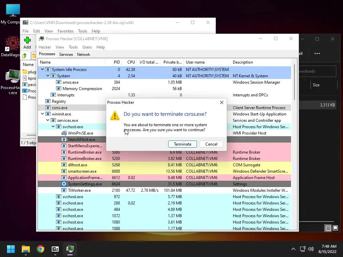
Task: Click the smartscreen.exe process icon
Action: [64, 171]
